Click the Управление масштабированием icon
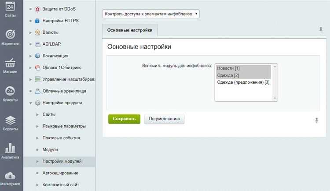This screenshot has width=330, height=191. 37,79
